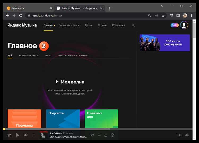The height and width of the screenshot is (143, 199).
Task: Open Chrome's three-dot menu
Action: pyautogui.click(x=192, y=16)
